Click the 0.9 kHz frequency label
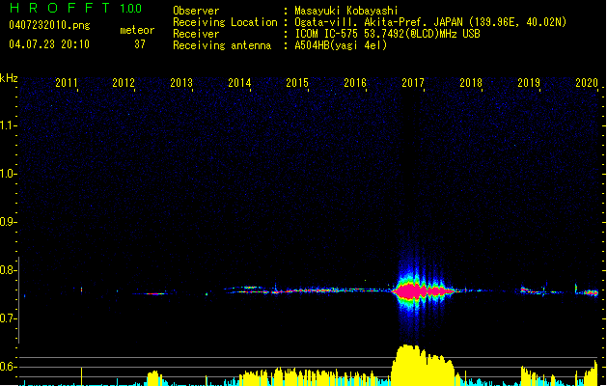 9,222
